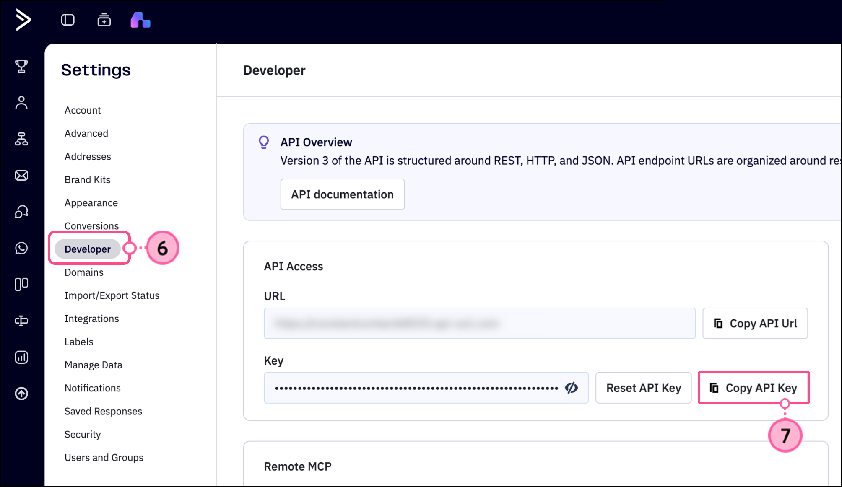The image size is (842, 487).
Task: Click the Developer page heading
Action: tap(274, 70)
